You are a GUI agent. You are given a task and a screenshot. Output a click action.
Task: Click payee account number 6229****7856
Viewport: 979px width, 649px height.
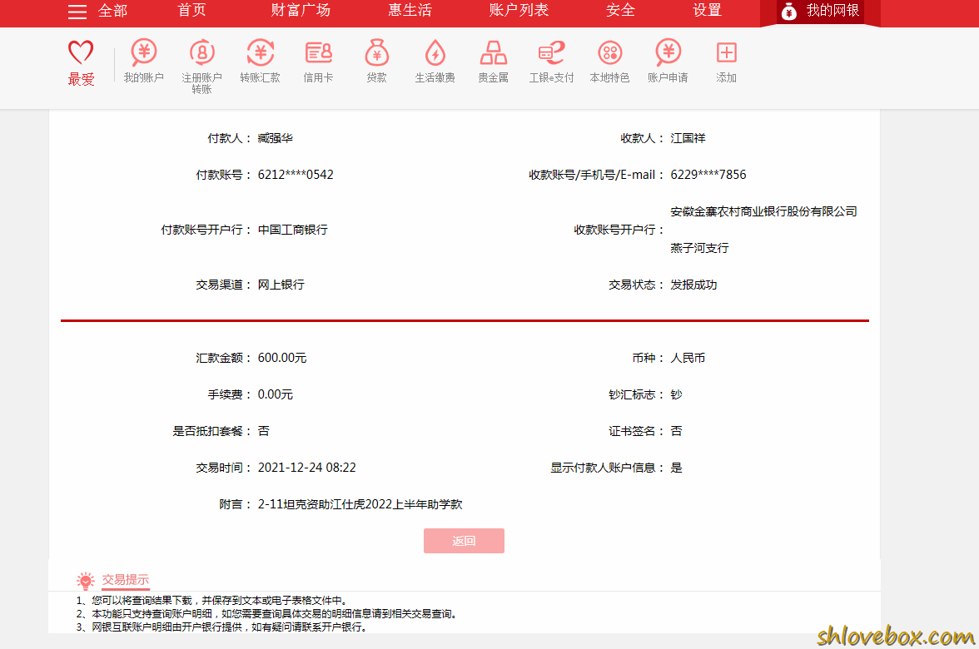pos(708,175)
